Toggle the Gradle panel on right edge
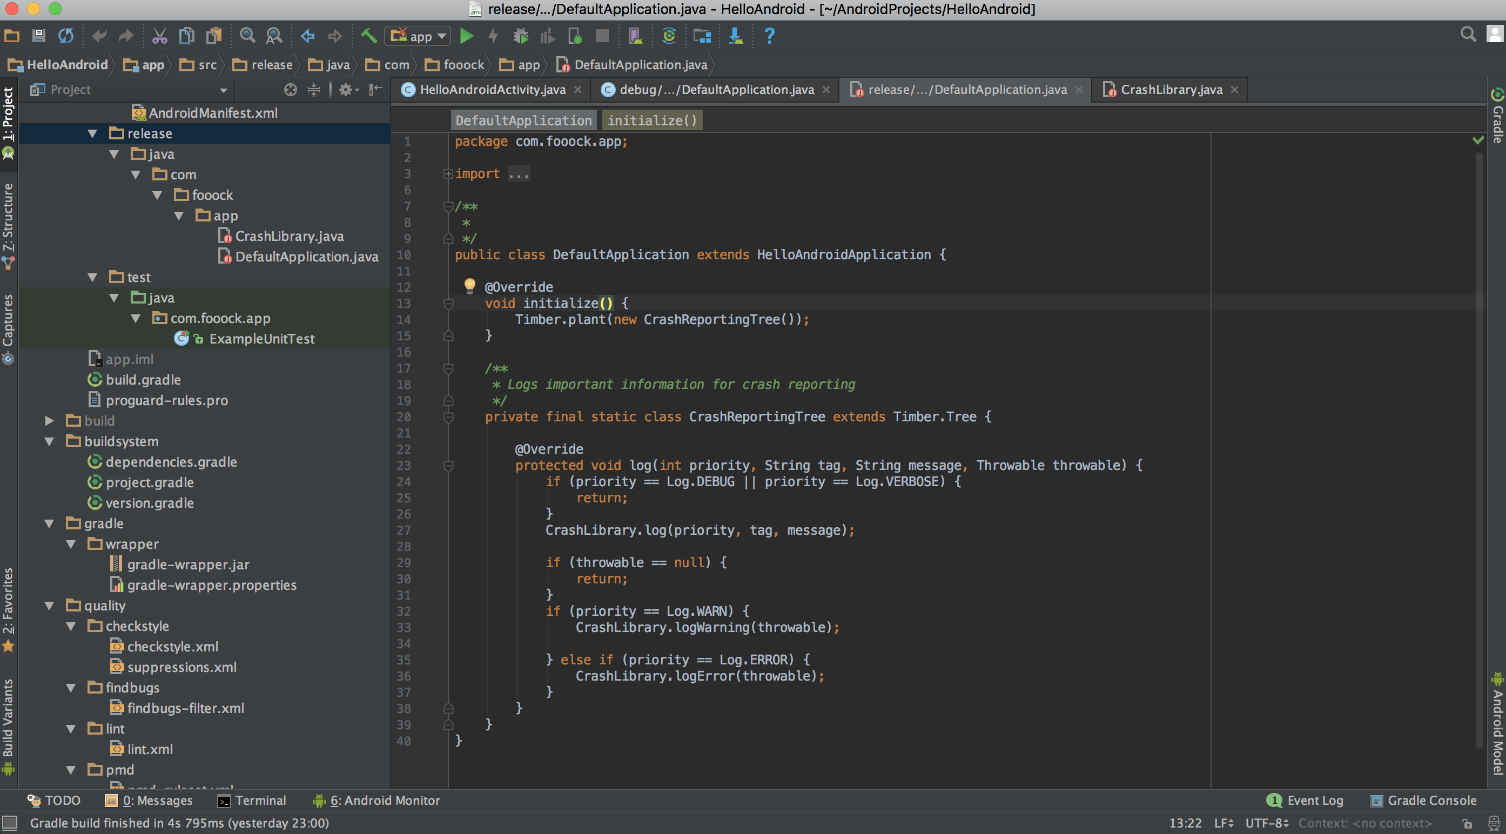Screen dimensions: 1506x834 coord(1497,117)
